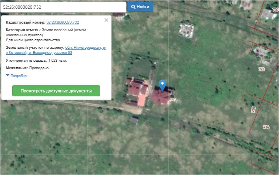Select parcel label 736 on map

[266, 127]
